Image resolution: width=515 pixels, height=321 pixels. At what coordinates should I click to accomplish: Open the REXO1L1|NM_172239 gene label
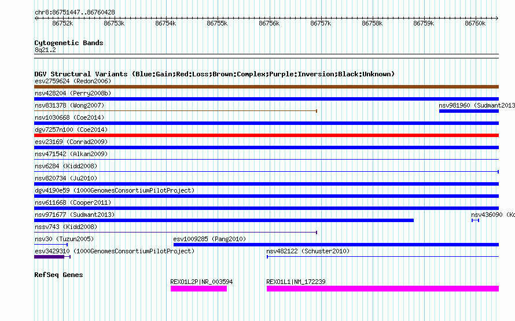tap(296, 282)
